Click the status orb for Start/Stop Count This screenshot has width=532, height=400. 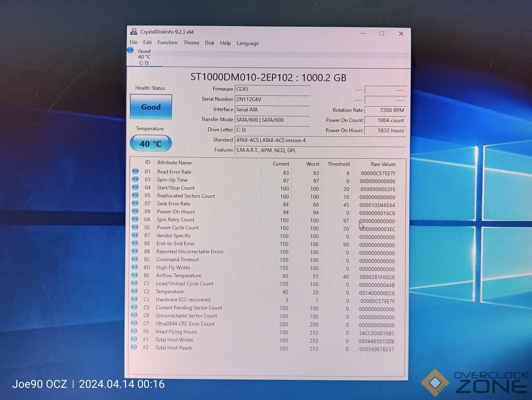[x=136, y=187]
